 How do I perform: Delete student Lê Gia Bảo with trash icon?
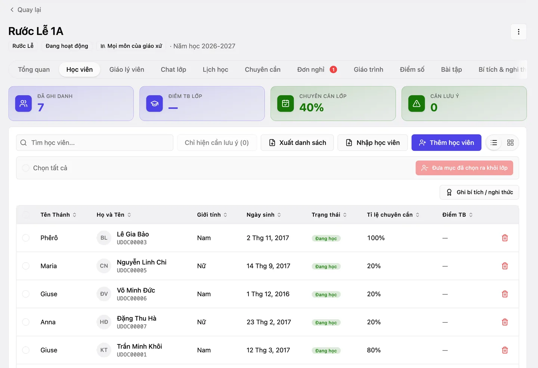505,238
